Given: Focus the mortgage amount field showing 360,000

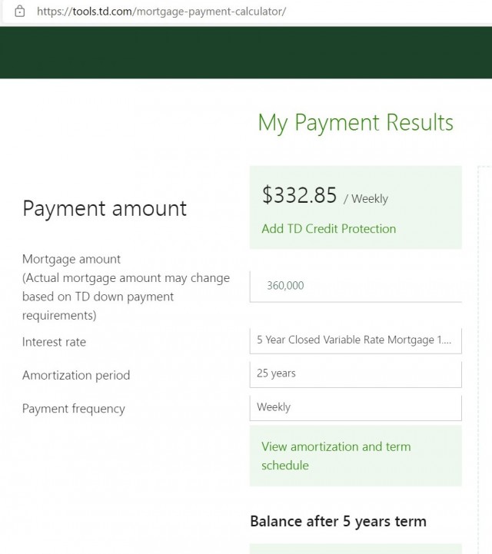Looking at the screenshot, I should tap(355, 286).
